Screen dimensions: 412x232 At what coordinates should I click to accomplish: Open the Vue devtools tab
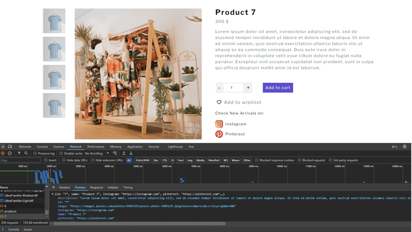click(x=191, y=147)
